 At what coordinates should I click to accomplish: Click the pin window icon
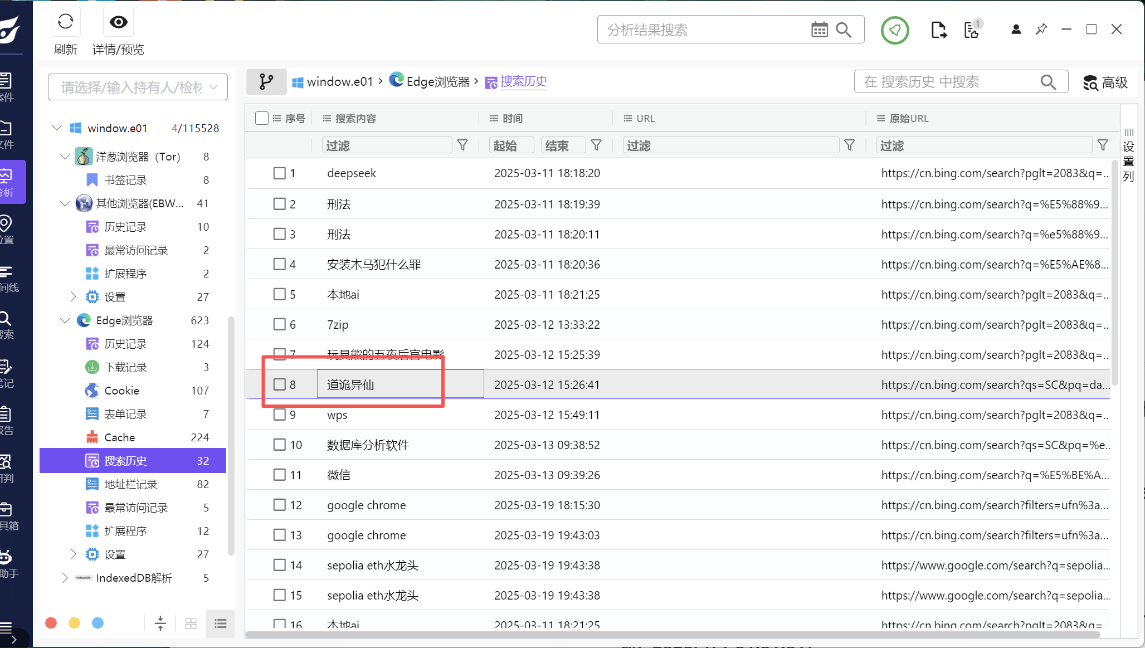[1041, 30]
